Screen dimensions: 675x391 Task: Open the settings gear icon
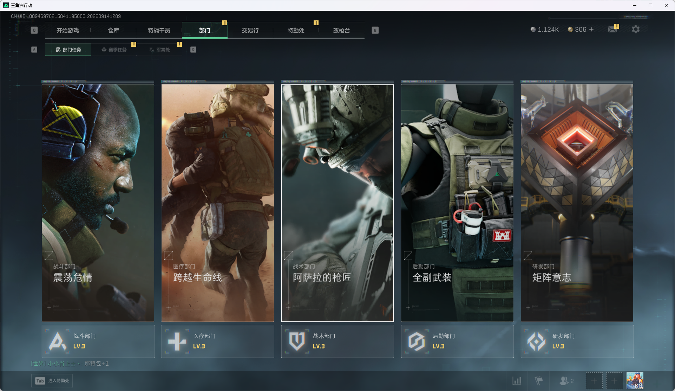pos(636,29)
